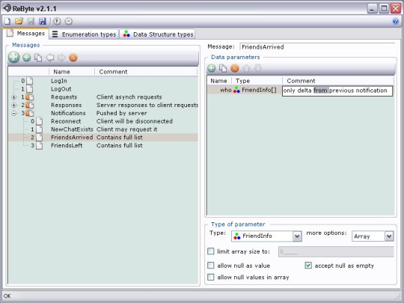The image size is (404, 303).
Task: Click the blue save-as disk icon
Action: [42, 21]
